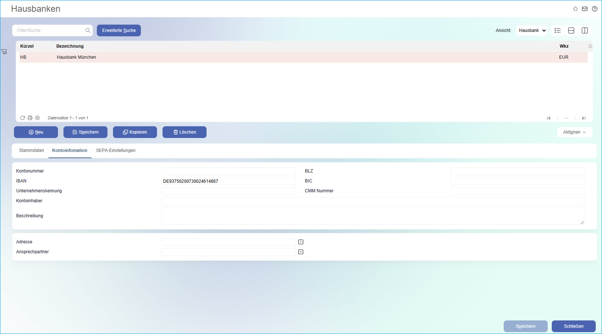Open column options via header hamburger menu
This screenshot has height=334, width=602.
[590, 46]
